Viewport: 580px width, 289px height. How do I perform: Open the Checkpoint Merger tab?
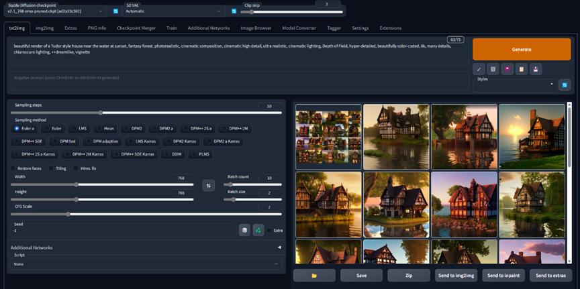coord(136,28)
